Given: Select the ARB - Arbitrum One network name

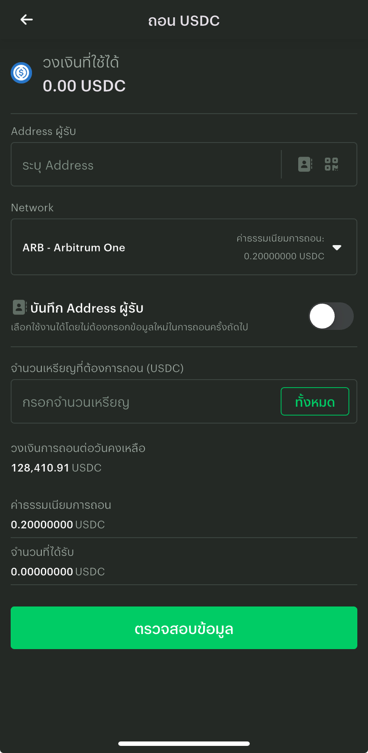Looking at the screenshot, I should (74, 248).
